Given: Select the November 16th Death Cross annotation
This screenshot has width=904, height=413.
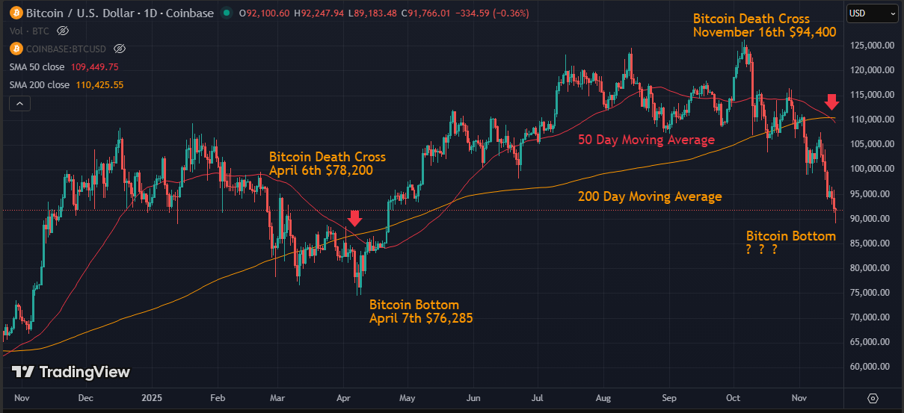Looking at the screenshot, I should click(x=764, y=25).
